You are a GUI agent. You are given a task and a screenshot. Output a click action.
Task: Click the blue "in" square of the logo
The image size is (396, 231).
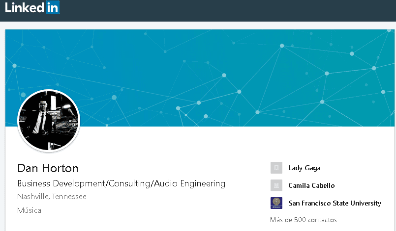[x=53, y=8]
